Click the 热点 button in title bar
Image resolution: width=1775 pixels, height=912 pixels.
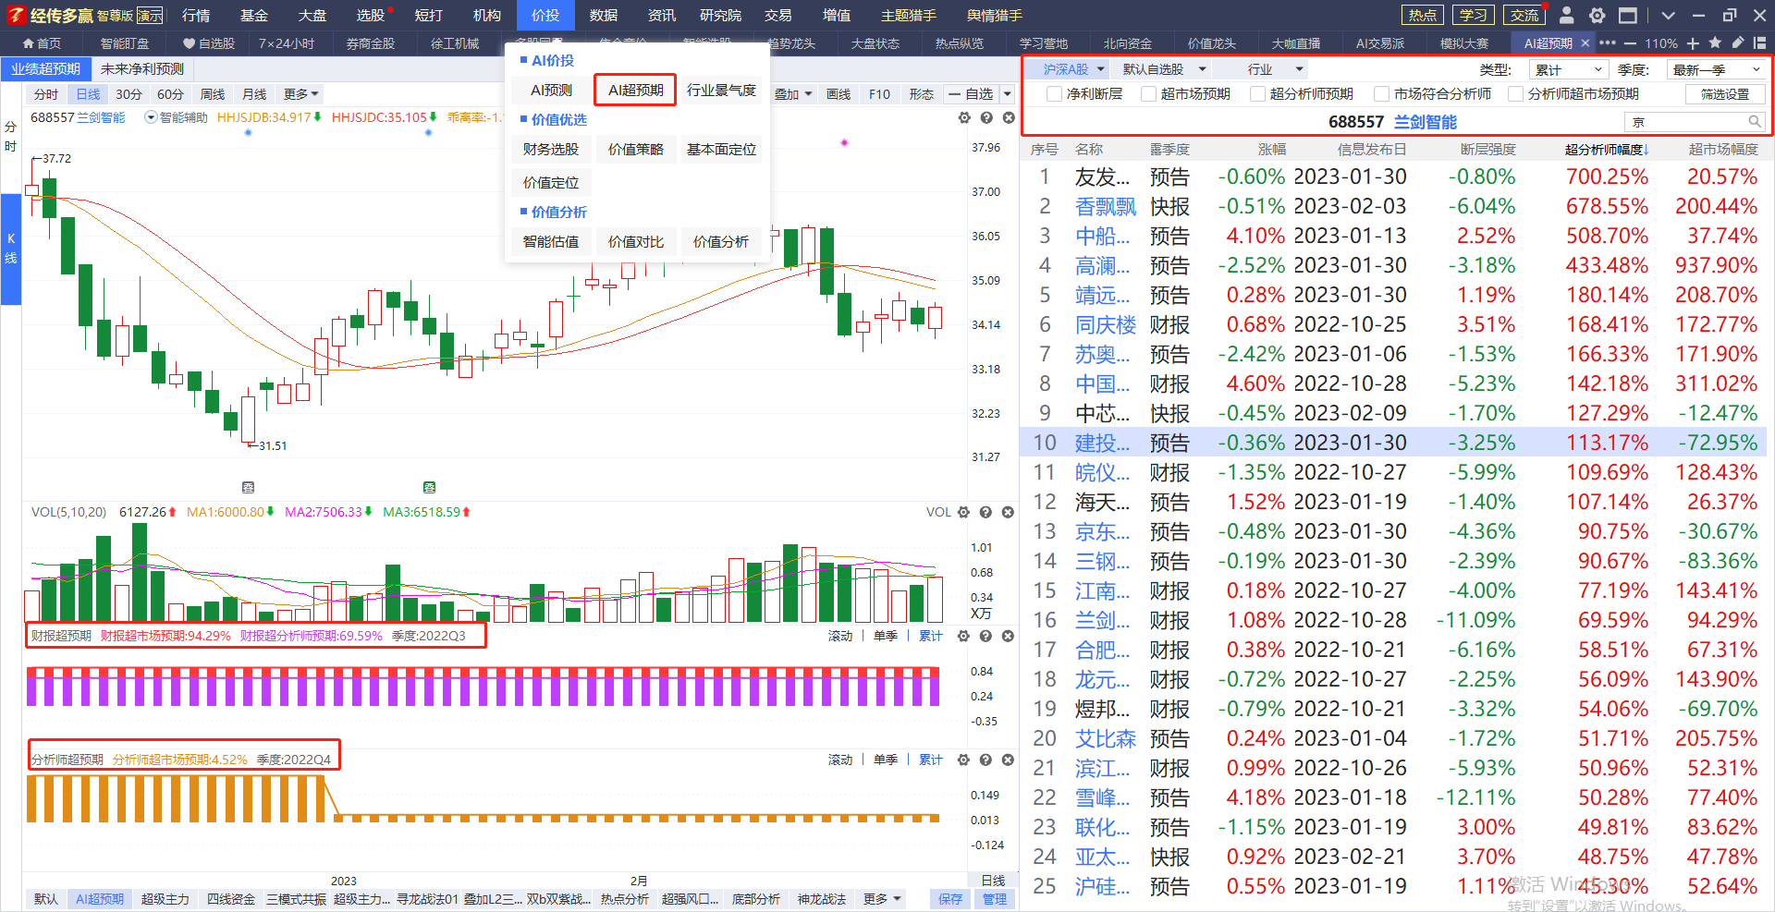[x=1422, y=15]
